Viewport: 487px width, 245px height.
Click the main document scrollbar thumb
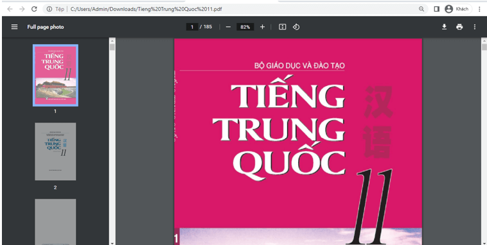[x=484, y=47]
